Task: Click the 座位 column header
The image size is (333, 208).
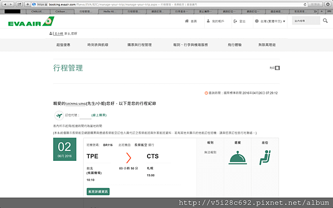Action: pos(265,143)
